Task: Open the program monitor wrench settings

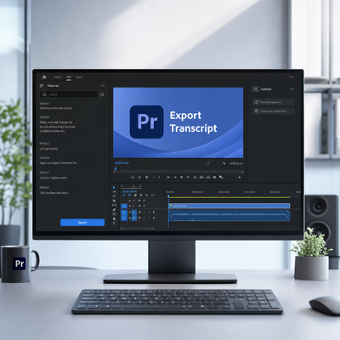Action: click(x=224, y=163)
